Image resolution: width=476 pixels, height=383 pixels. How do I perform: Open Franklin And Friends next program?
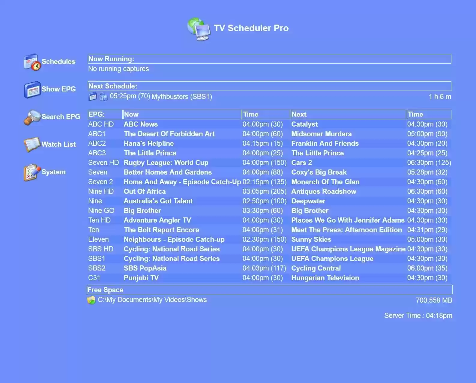(325, 143)
